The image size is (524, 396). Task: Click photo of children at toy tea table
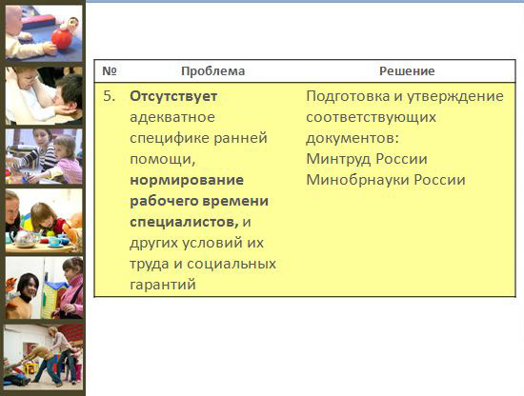(x=44, y=221)
